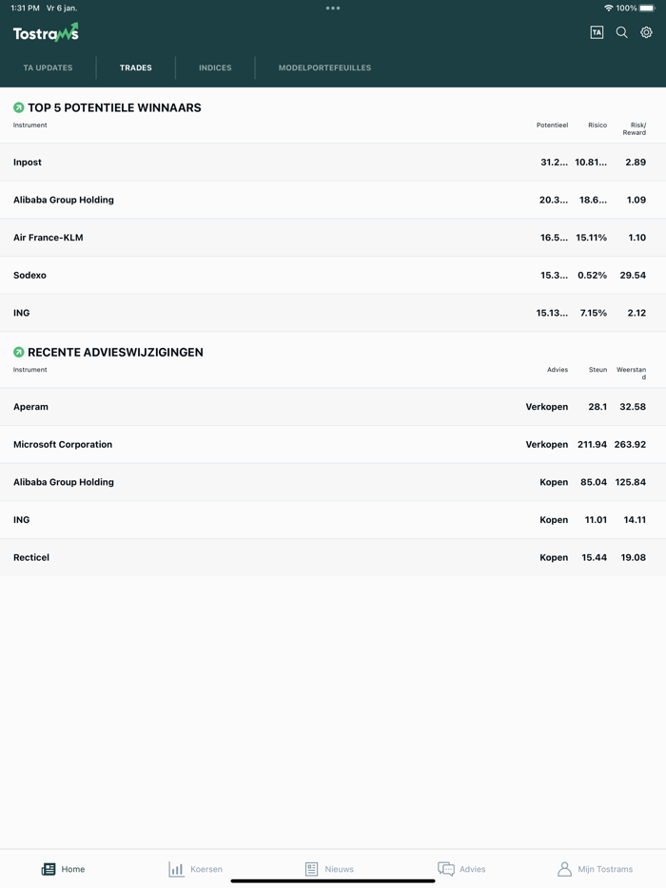
Task: Tap green arrow beside Recente Advieswijzigingen
Action: click(x=19, y=352)
